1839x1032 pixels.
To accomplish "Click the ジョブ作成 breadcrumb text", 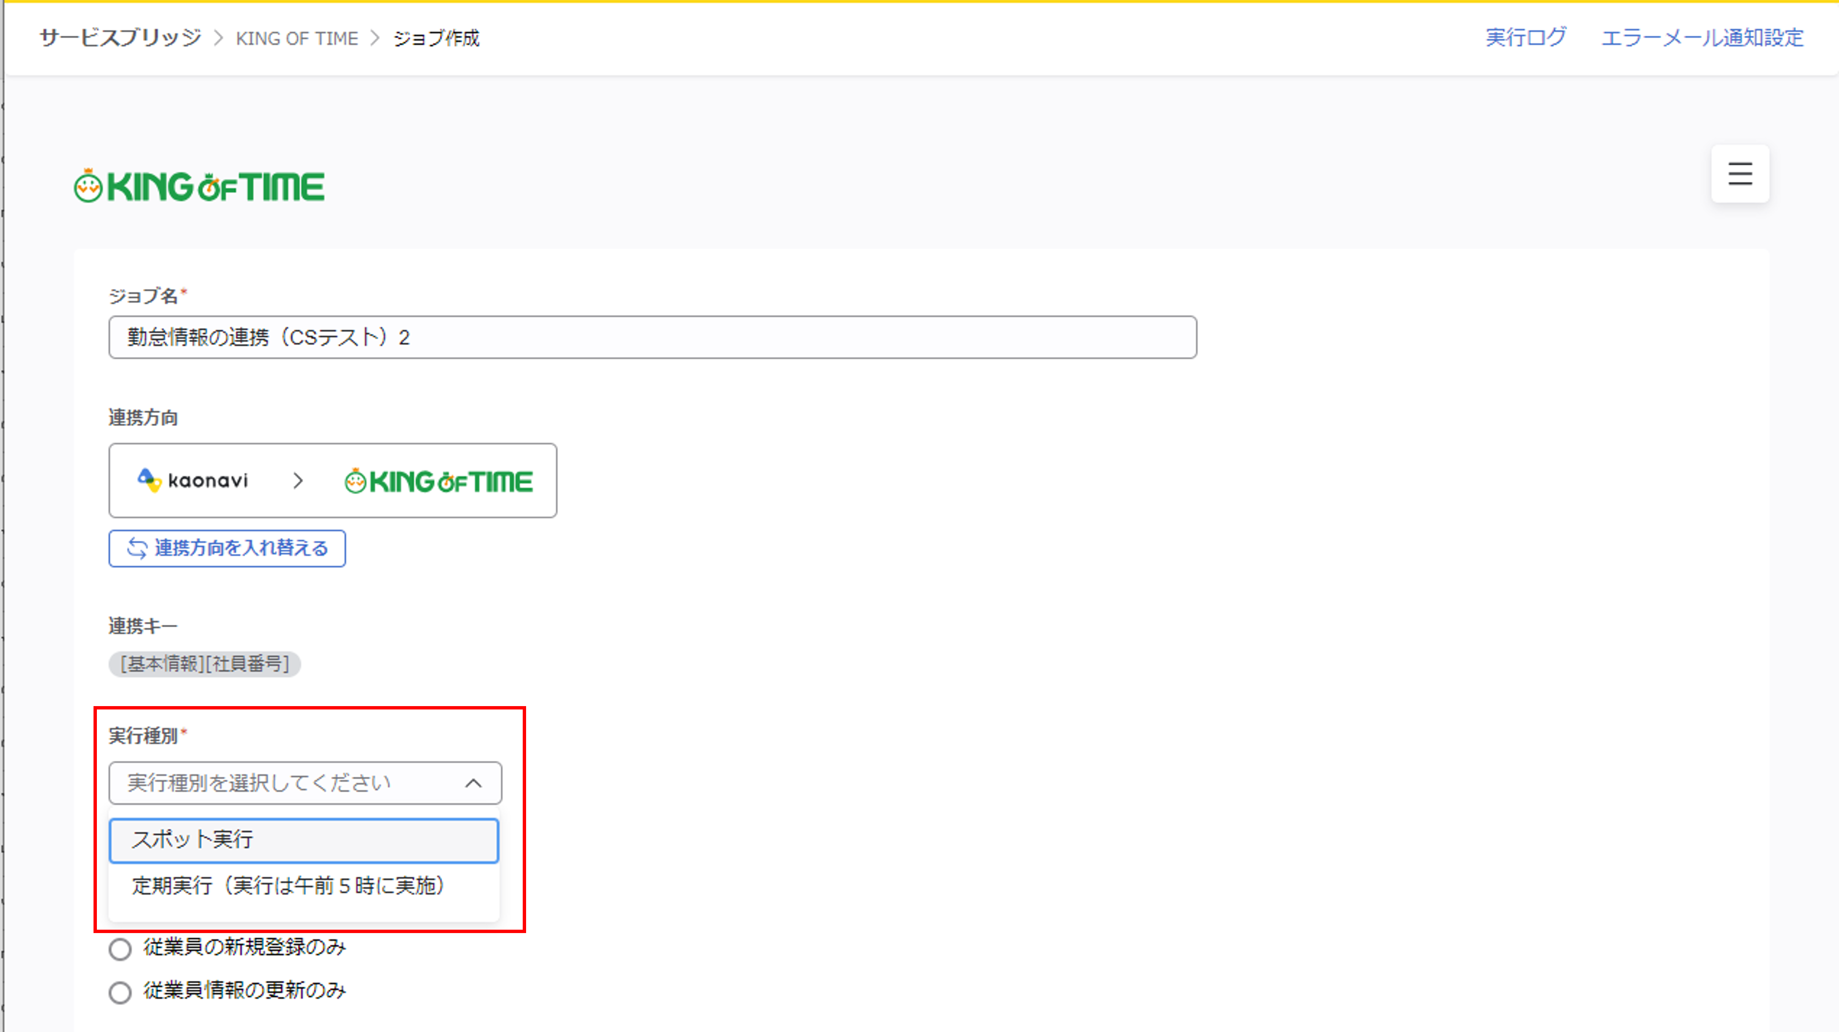I will click(436, 39).
